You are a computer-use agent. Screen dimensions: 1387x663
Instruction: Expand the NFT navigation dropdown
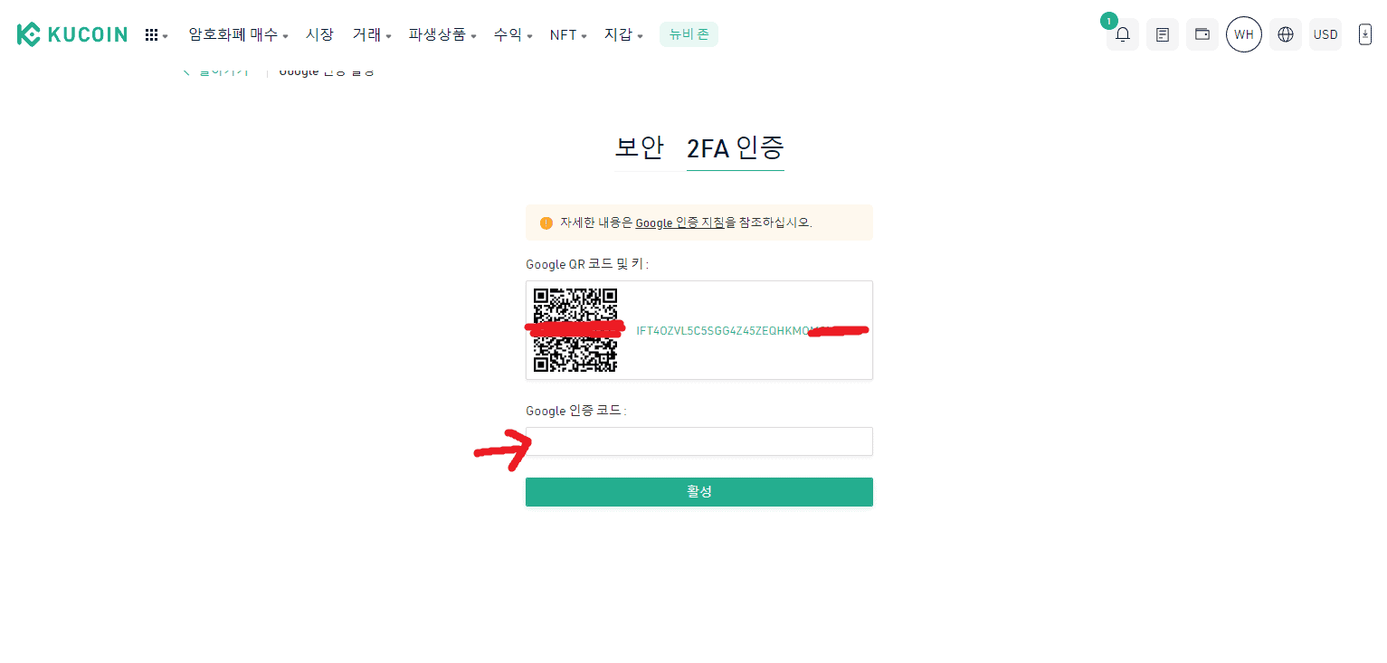point(567,34)
